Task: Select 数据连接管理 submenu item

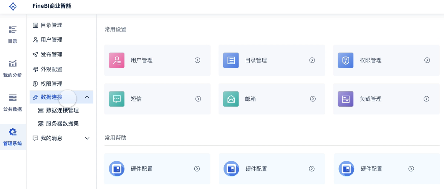Action: click(x=62, y=110)
